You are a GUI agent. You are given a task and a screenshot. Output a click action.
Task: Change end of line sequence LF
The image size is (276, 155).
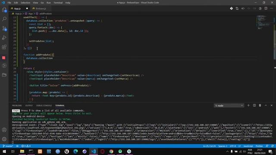[x=239, y=146]
